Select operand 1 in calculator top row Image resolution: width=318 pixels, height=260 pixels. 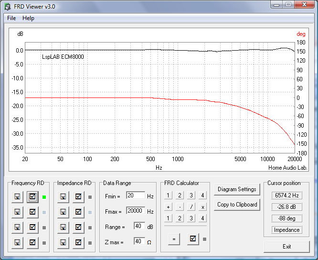(168, 195)
